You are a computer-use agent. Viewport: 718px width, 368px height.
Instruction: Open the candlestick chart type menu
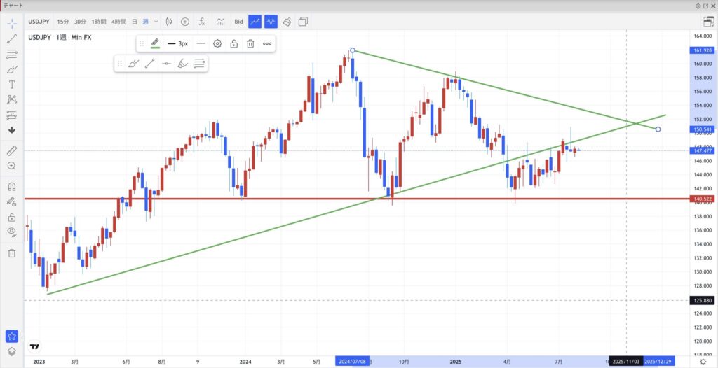tap(168, 22)
